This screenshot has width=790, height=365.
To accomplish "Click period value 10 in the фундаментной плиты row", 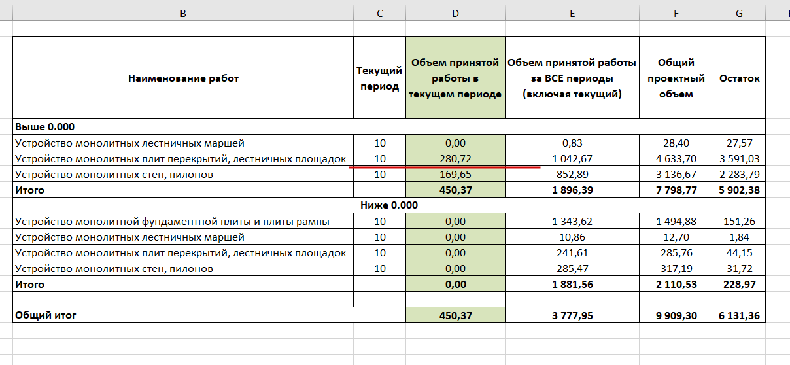I will [379, 222].
